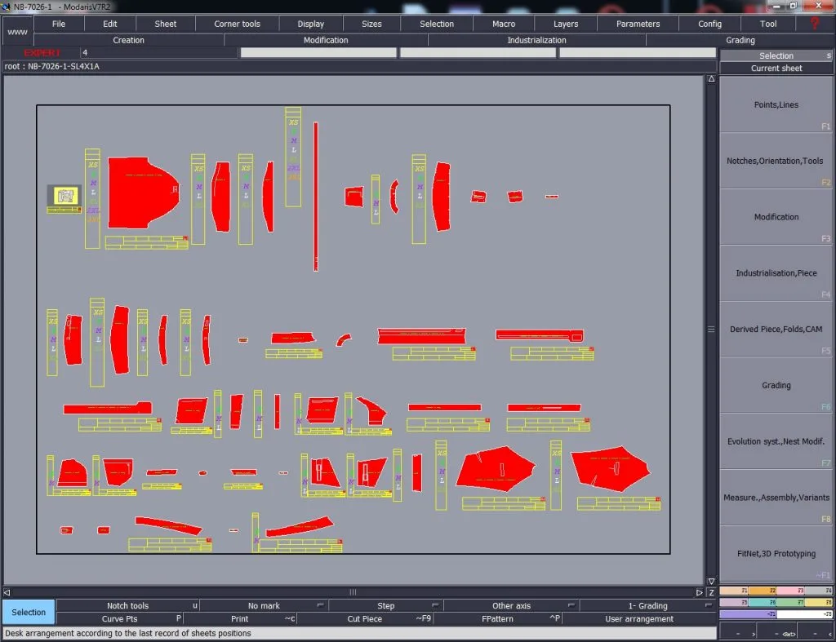Click the pink F3 color swatch
The width and height of the screenshot is (836, 642).
click(790, 591)
